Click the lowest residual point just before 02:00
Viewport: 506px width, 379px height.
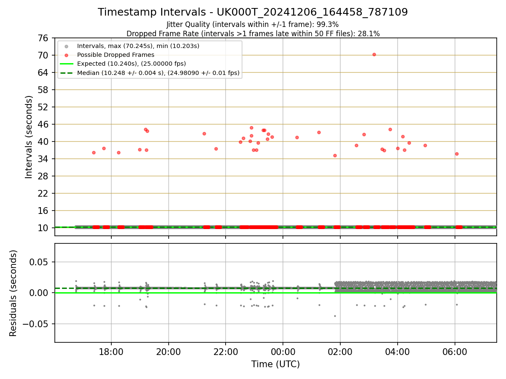point(335,316)
